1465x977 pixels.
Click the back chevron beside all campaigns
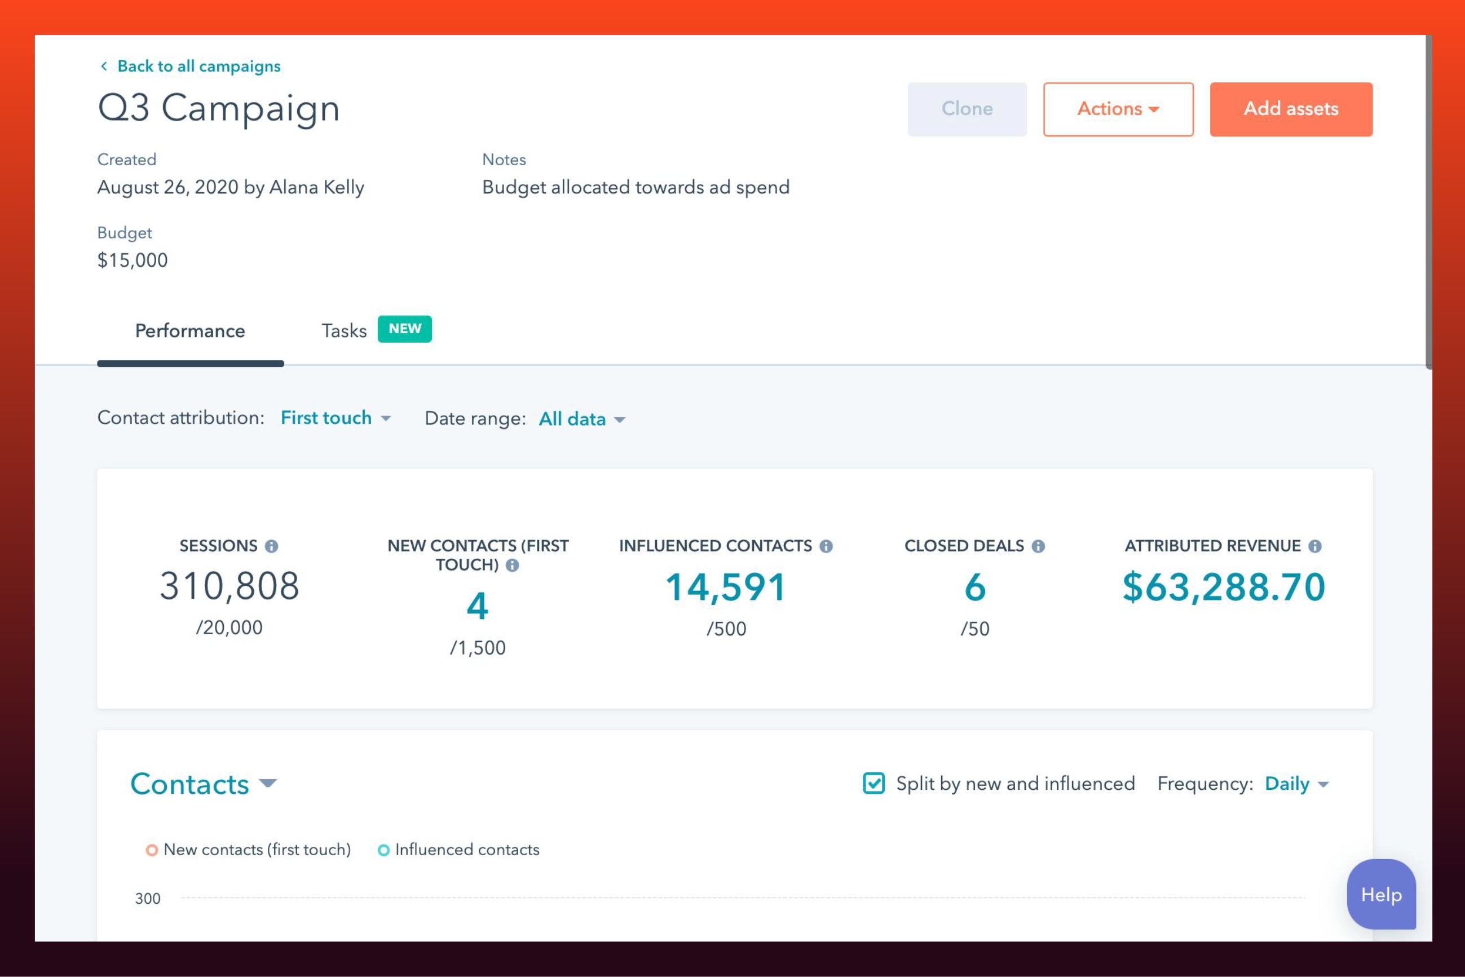104,66
